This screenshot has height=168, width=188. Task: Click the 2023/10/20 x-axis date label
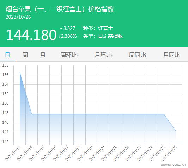(x=97, y=153)
